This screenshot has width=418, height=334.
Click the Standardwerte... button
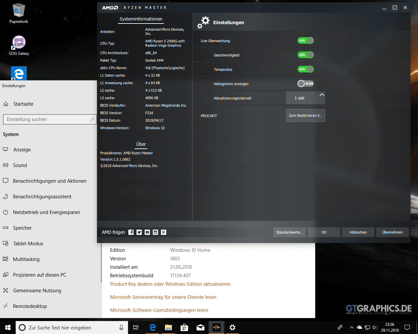click(289, 232)
